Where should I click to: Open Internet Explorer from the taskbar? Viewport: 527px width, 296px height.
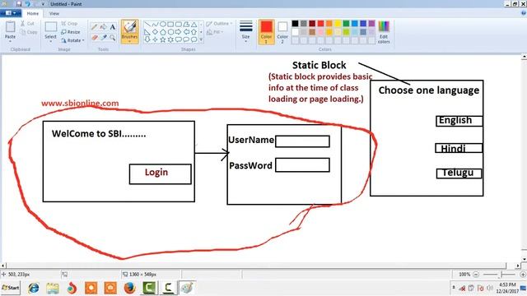(x=33, y=288)
